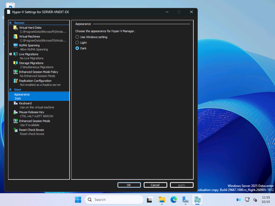Open the Windows Start menu
The image size is (275, 206).
click(x=78, y=200)
